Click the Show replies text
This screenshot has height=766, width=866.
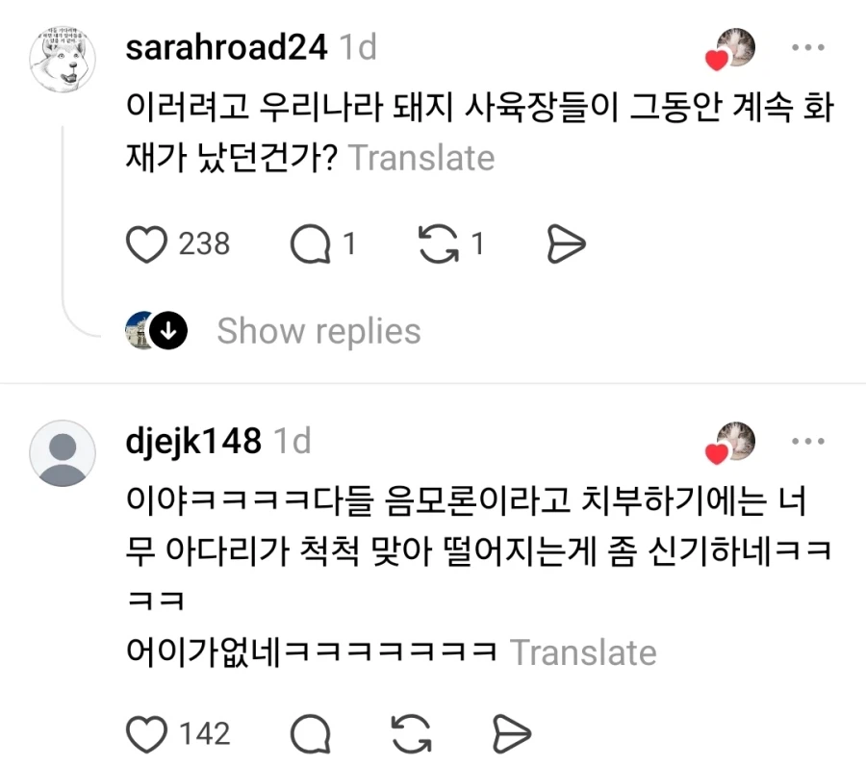[x=318, y=331]
